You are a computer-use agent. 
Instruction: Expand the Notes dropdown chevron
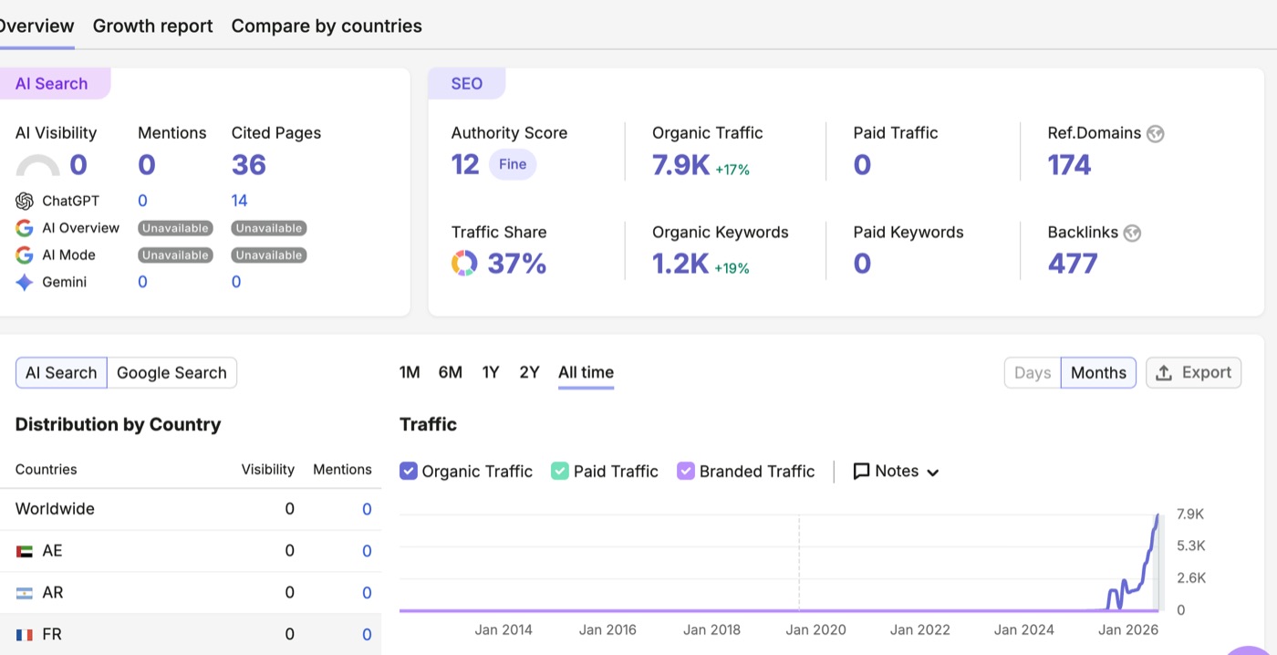click(x=932, y=473)
